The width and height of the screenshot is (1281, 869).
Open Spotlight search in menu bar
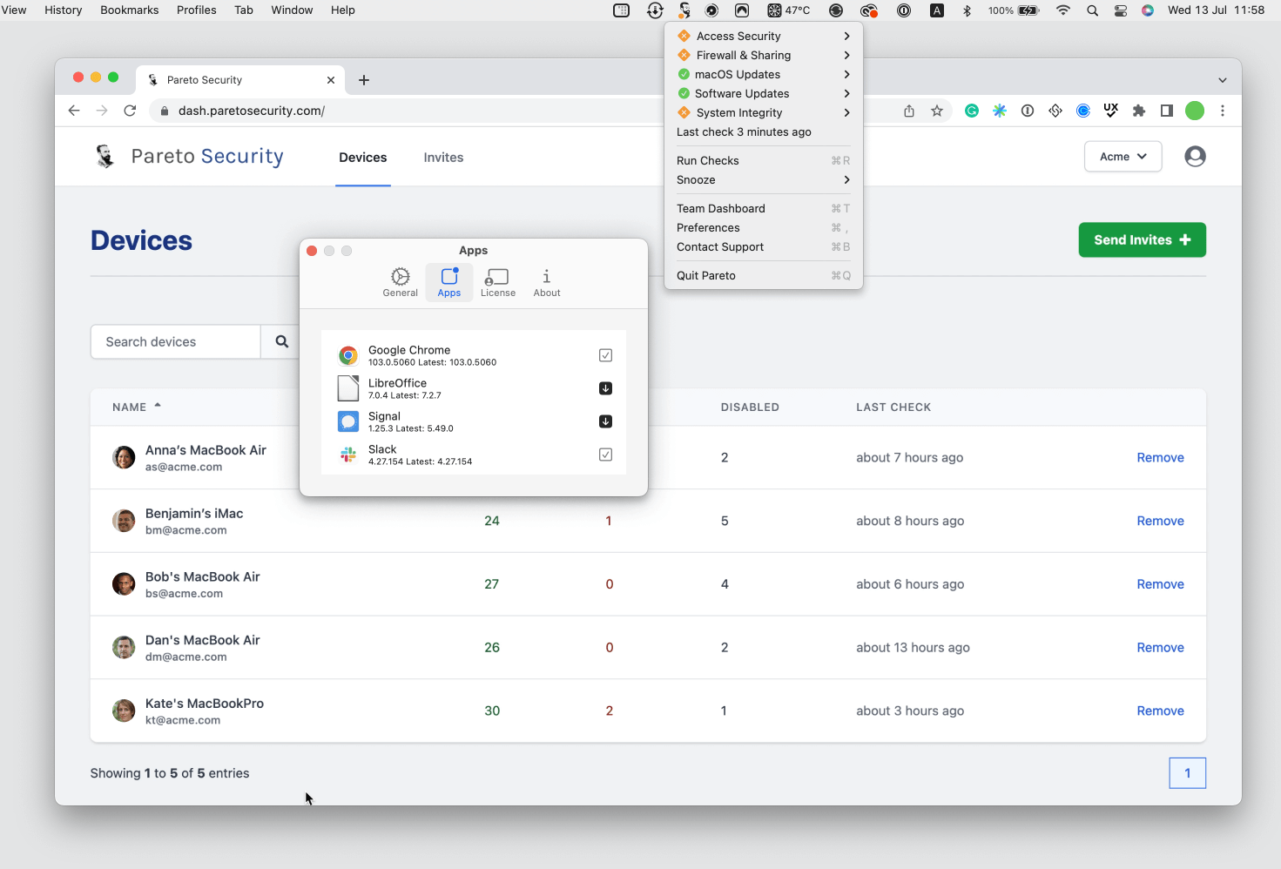click(x=1092, y=10)
